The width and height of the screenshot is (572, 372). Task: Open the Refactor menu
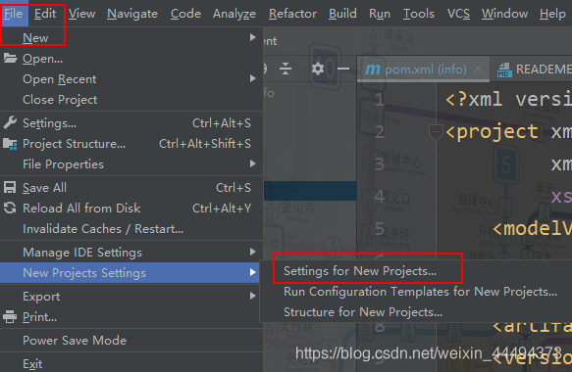click(292, 14)
